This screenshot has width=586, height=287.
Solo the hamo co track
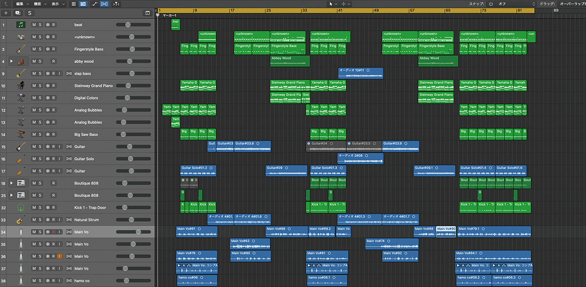(41, 281)
